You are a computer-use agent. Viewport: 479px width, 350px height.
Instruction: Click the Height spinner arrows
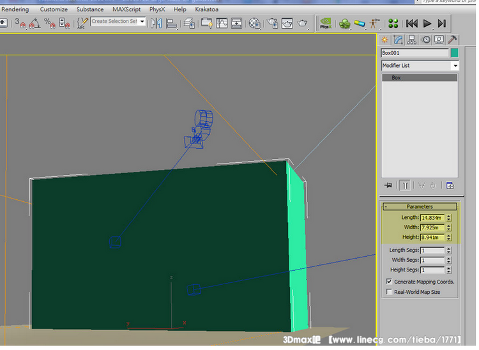[x=448, y=238]
